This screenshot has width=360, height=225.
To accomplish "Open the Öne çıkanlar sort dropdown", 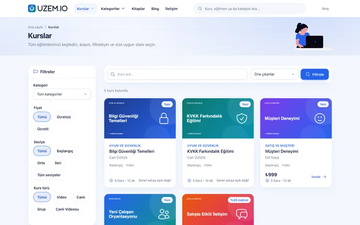I will click(x=274, y=74).
